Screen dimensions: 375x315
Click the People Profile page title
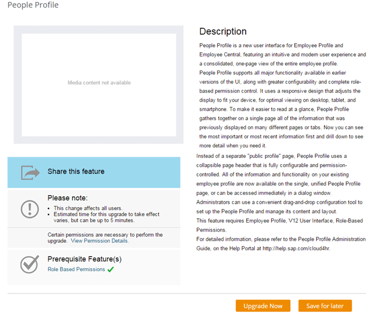[33, 5]
